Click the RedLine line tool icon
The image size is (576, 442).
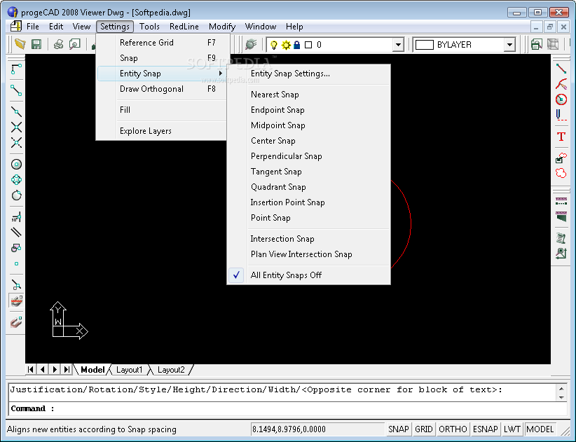pos(561,69)
